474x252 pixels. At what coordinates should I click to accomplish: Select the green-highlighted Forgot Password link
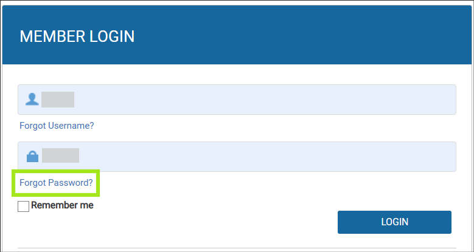pyautogui.click(x=55, y=183)
